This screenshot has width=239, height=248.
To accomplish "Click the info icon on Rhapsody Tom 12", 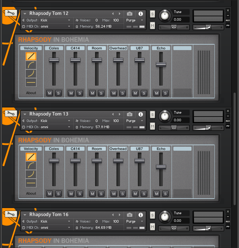I will tap(141, 13).
